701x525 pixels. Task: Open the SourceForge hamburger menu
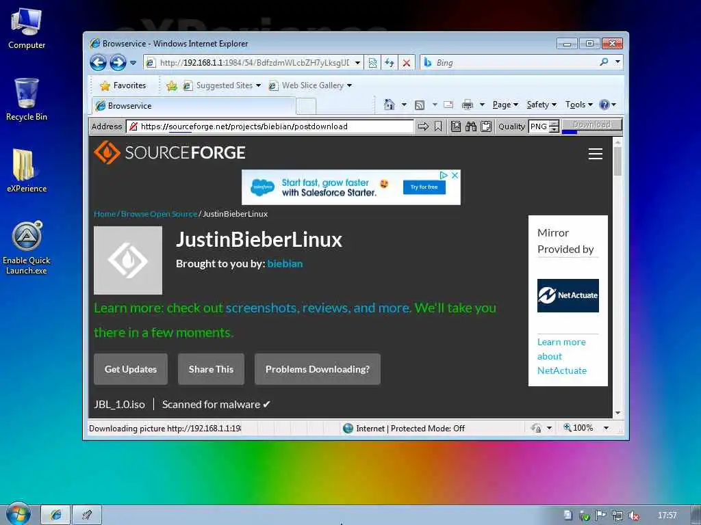595,154
